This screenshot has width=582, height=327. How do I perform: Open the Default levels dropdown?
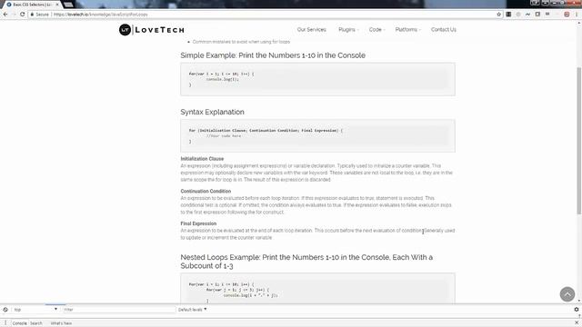192,309
